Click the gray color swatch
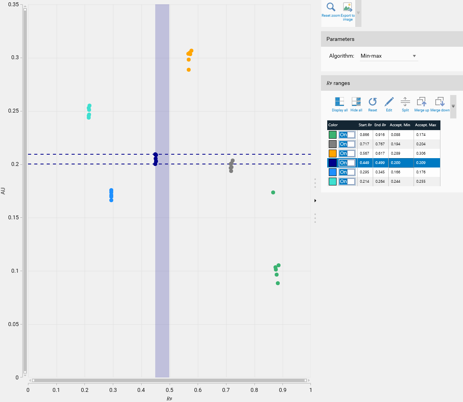The width and height of the screenshot is (463, 402). point(333,144)
